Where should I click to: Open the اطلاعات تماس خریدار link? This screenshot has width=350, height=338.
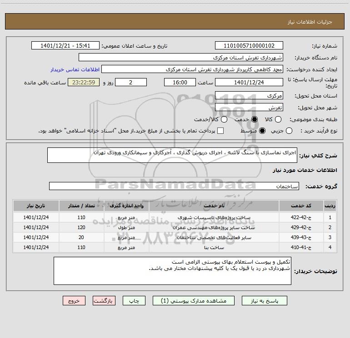pos(75,69)
